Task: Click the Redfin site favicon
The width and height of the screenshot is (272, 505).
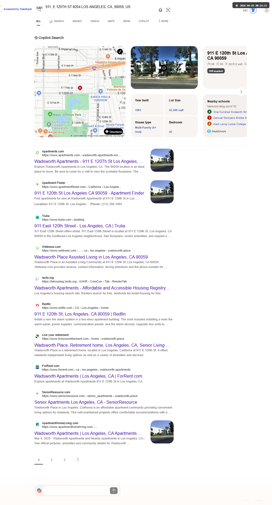Action: 37,306
